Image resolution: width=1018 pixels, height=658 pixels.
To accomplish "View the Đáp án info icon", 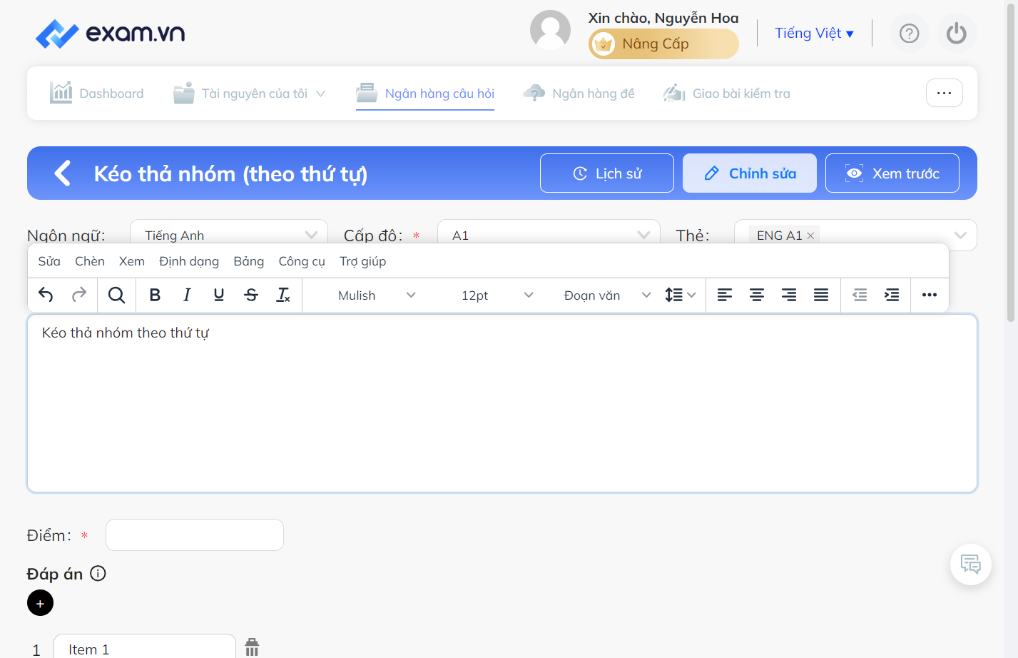I will click(x=98, y=573).
